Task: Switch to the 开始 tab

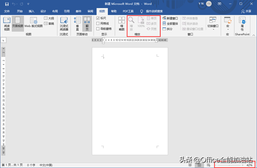Action: 19,11
